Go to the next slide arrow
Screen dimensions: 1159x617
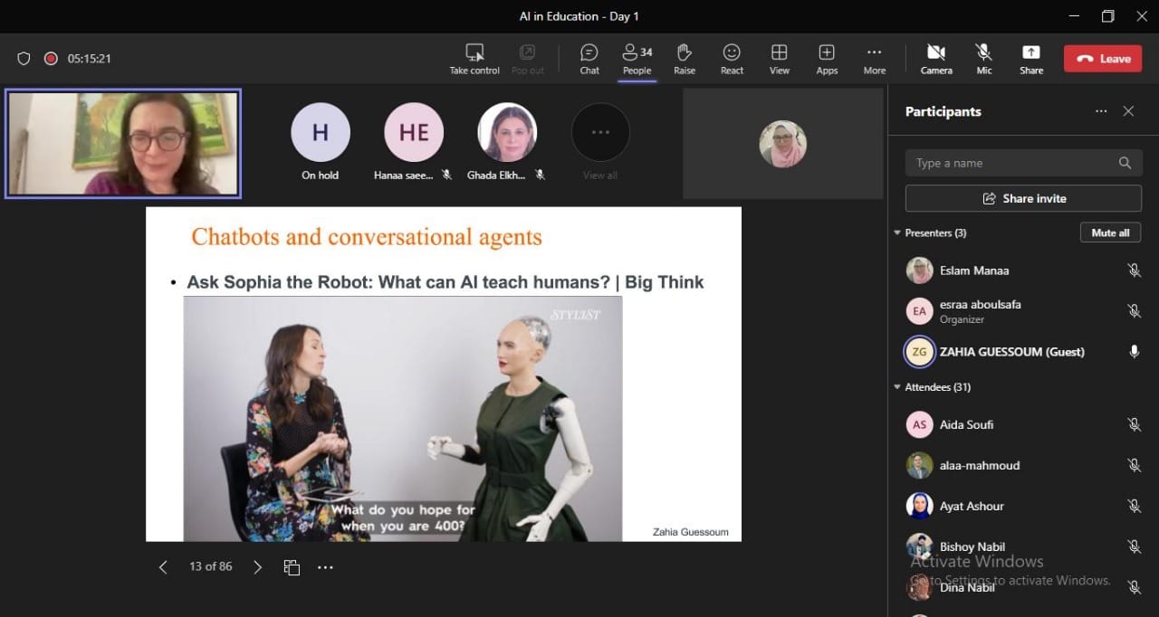[x=257, y=567]
